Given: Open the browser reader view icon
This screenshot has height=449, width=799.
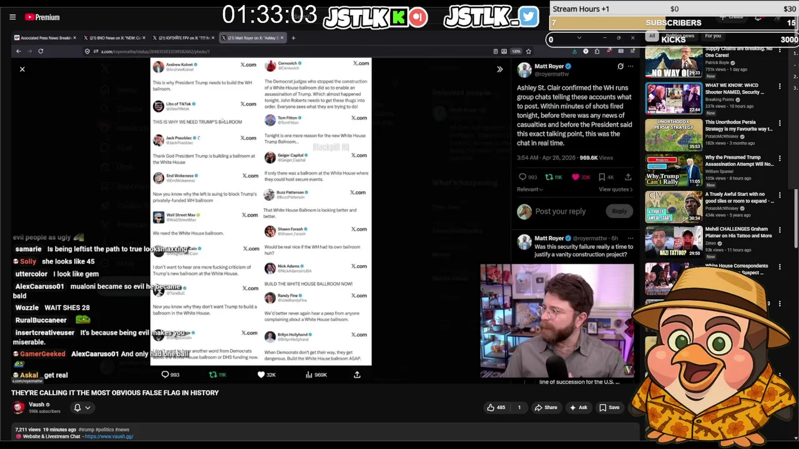Looking at the screenshot, I should coord(495,51).
